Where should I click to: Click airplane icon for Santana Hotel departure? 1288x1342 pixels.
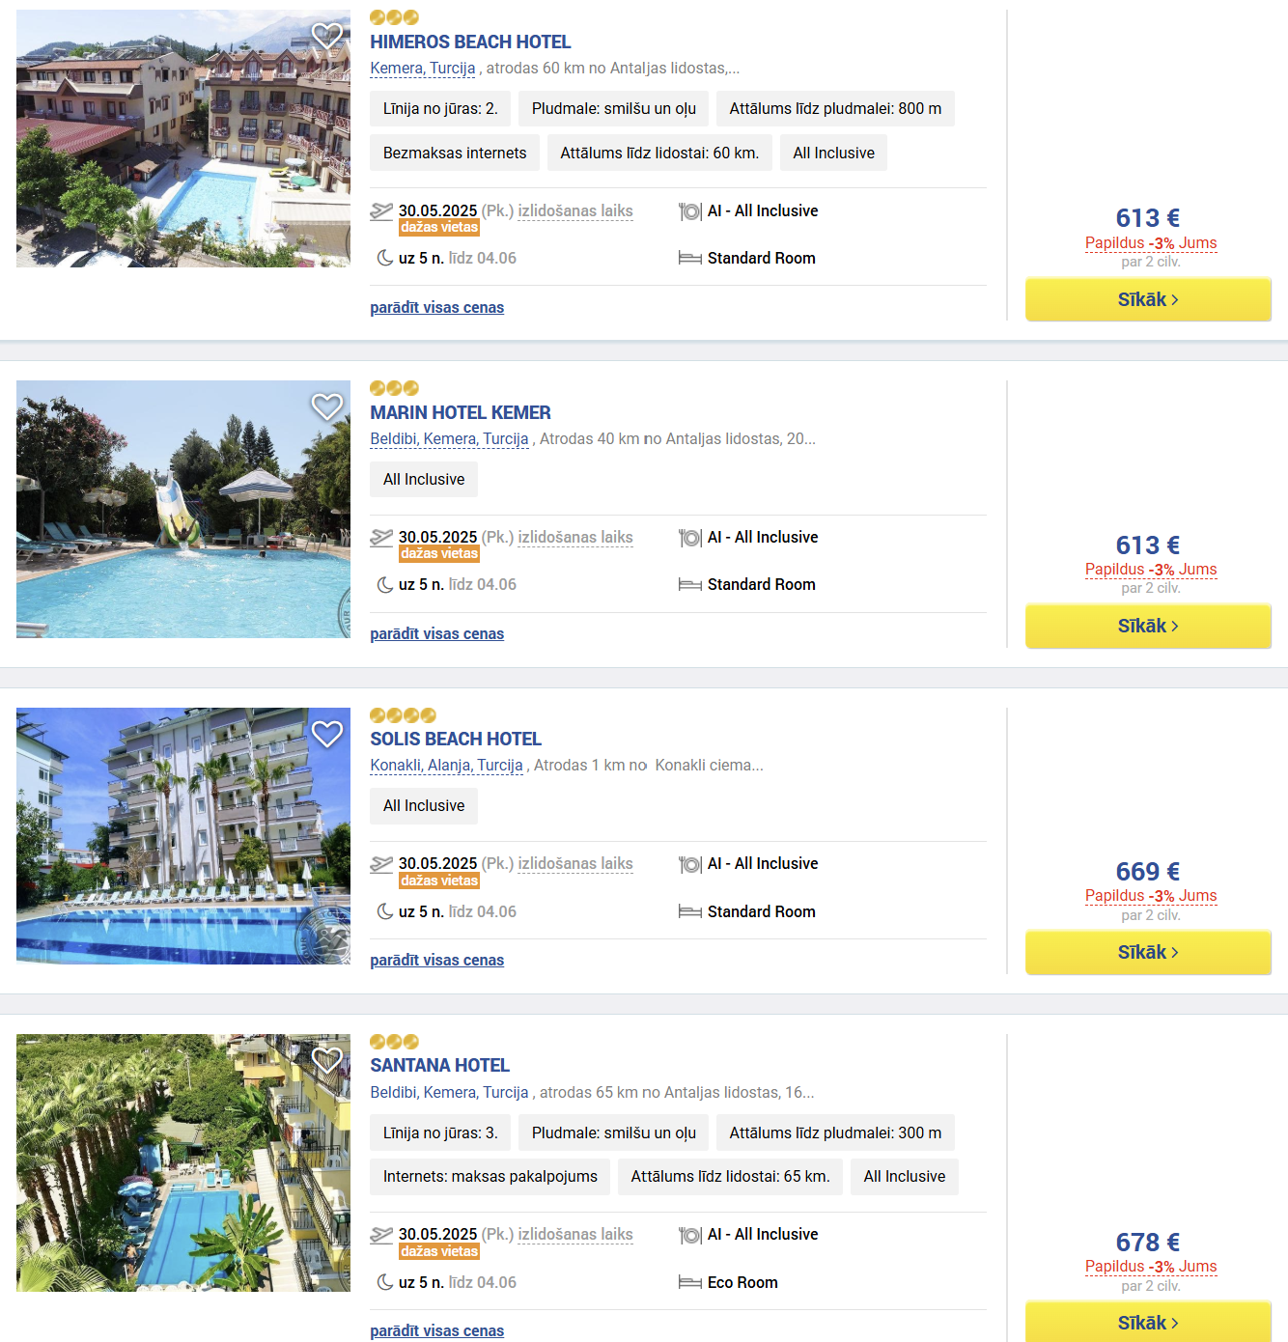[381, 1235]
